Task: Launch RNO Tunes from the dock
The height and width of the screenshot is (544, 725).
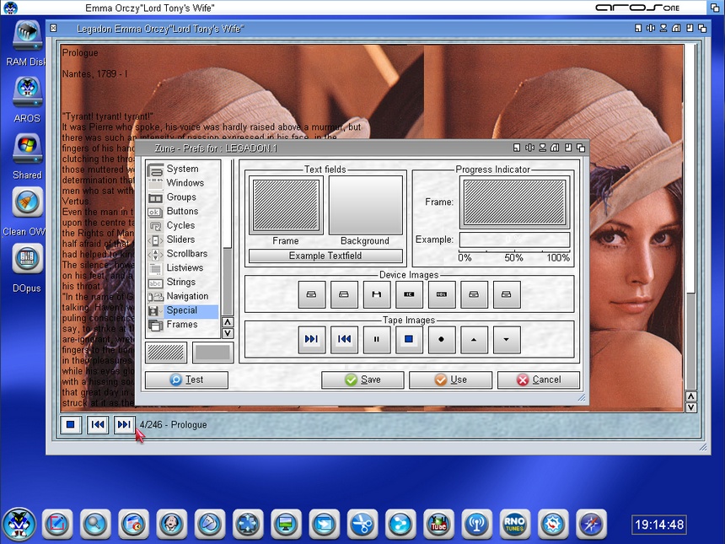Action: pyautogui.click(x=514, y=524)
